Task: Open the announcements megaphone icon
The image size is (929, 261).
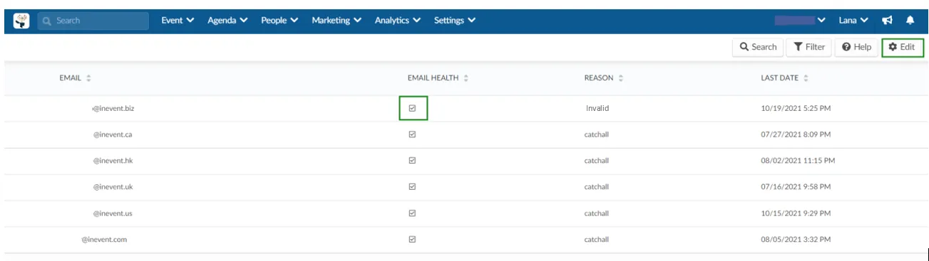Action: [887, 21]
